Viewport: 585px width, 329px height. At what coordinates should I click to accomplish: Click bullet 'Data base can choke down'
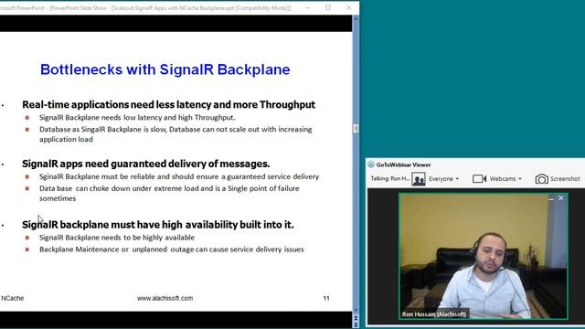(x=169, y=193)
